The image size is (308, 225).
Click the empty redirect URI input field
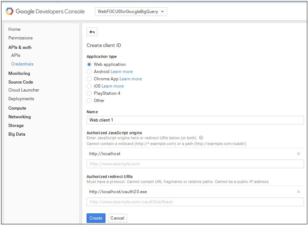click(x=195, y=202)
